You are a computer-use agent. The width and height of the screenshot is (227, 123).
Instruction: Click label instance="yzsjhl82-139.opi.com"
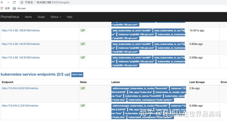(x=136, y=34)
